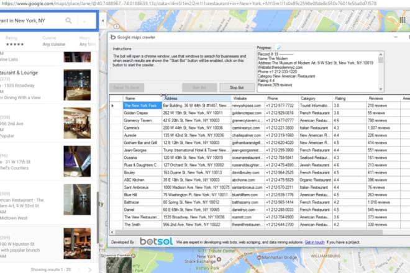Image resolution: width=410 pixels, height=273 pixels.
Task: Click the 1,010 reviews cell
Action: pos(383,202)
